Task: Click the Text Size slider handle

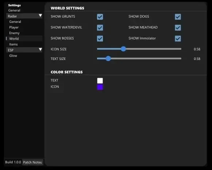Action: coord(108,58)
